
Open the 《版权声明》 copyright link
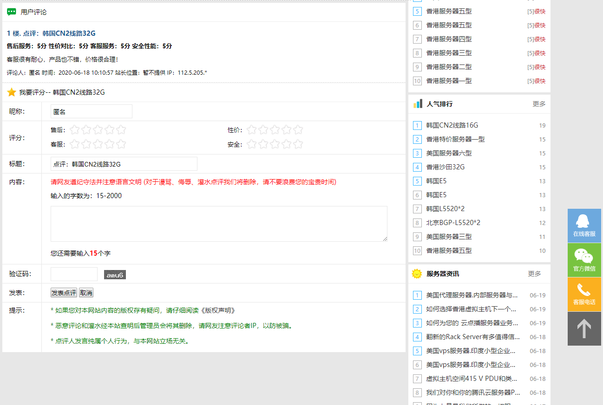[x=218, y=310]
